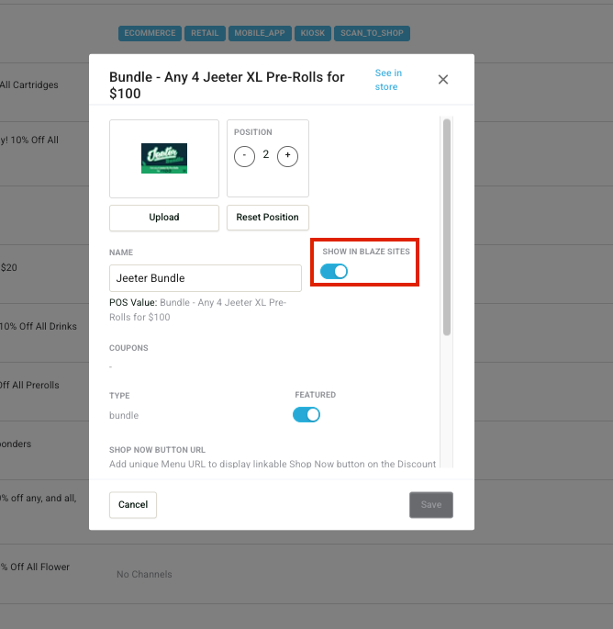Screen dimensions: 613x629
Task: Disable the Show in Blaze Sites toggle
Action: coord(334,271)
